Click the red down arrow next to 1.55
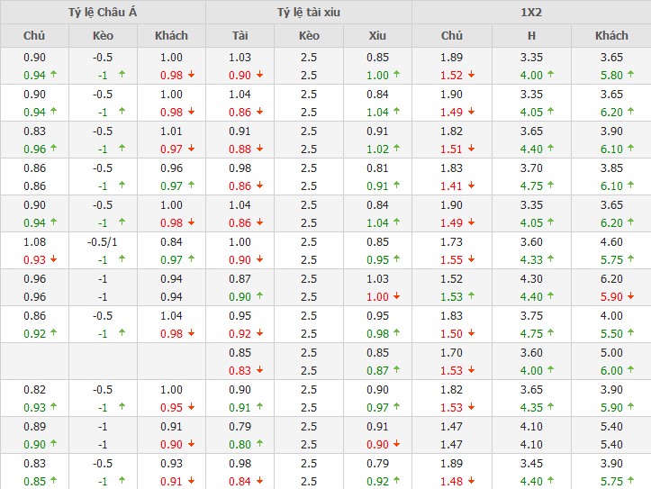The width and height of the screenshot is (651, 489). click(472, 260)
